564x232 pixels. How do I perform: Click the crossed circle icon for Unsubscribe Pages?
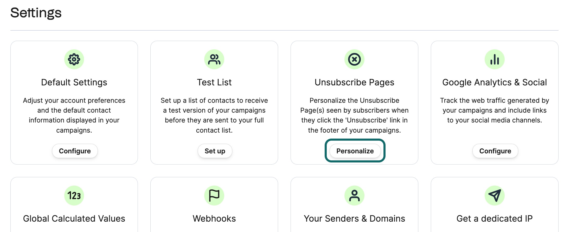(x=354, y=59)
